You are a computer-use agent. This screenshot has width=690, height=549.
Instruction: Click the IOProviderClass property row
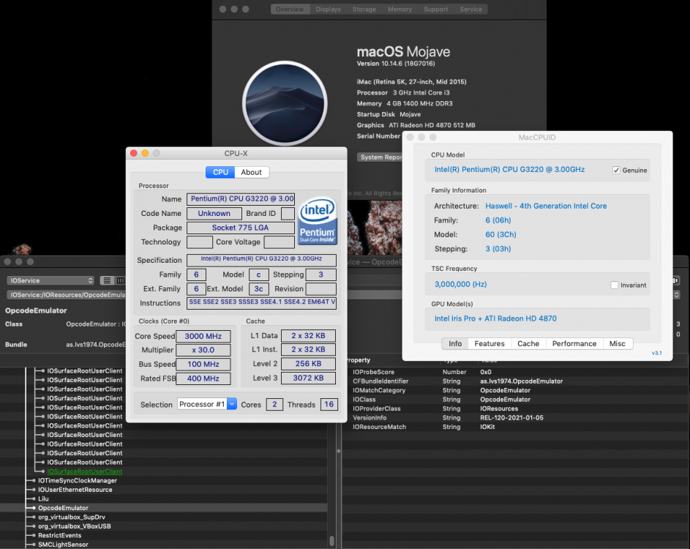pos(516,408)
